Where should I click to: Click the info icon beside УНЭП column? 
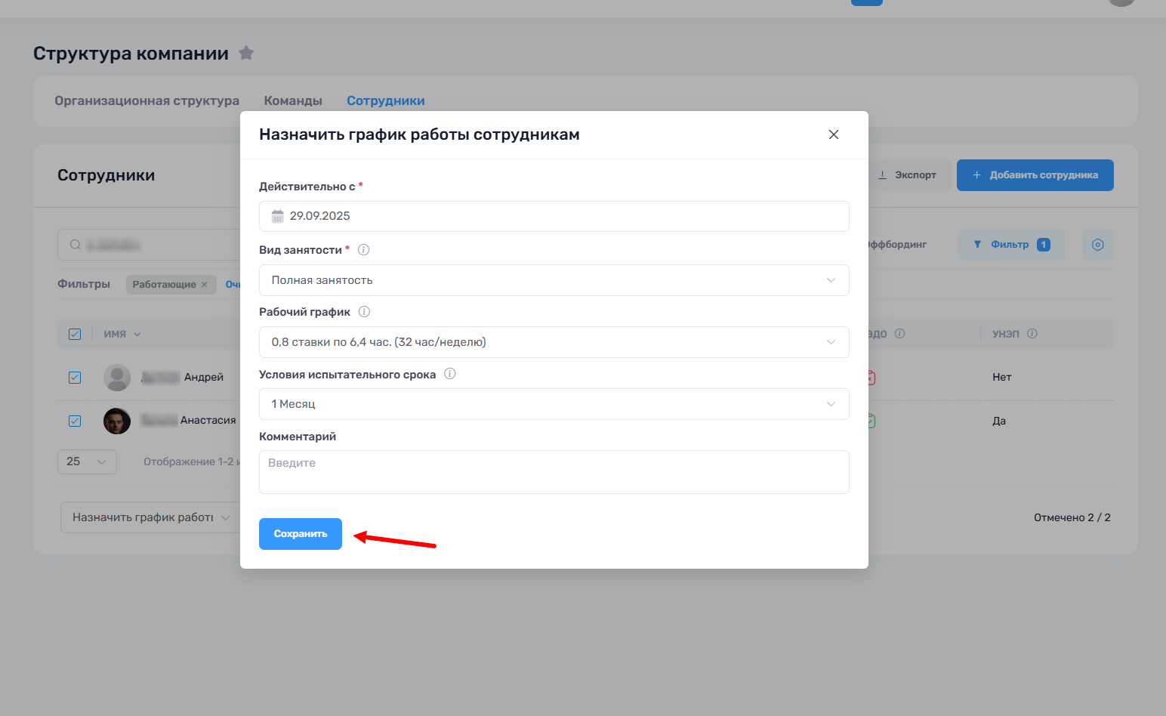(x=1032, y=334)
